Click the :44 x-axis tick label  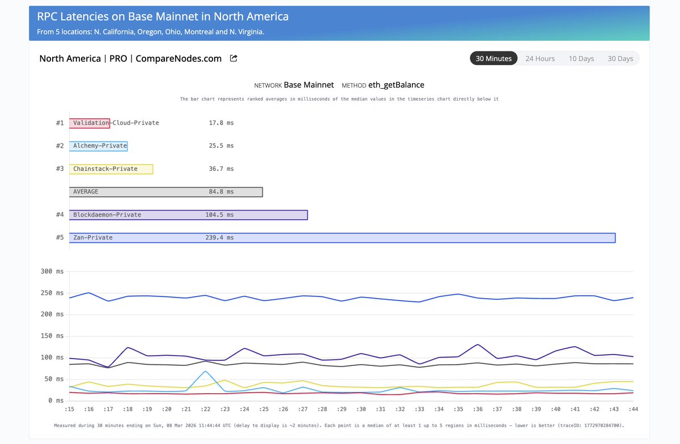click(633, 409)
